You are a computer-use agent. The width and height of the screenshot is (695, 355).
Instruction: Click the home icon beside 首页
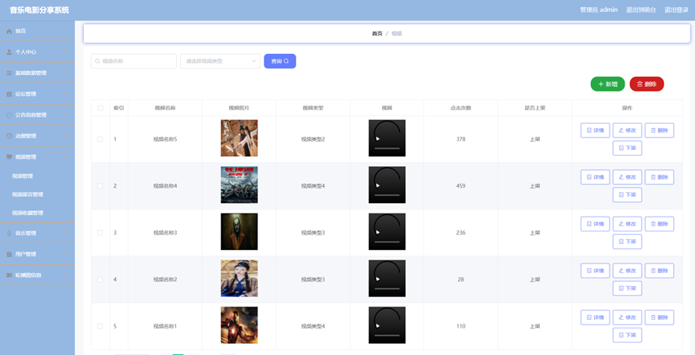pyautogui.click(x=9, y=31)
